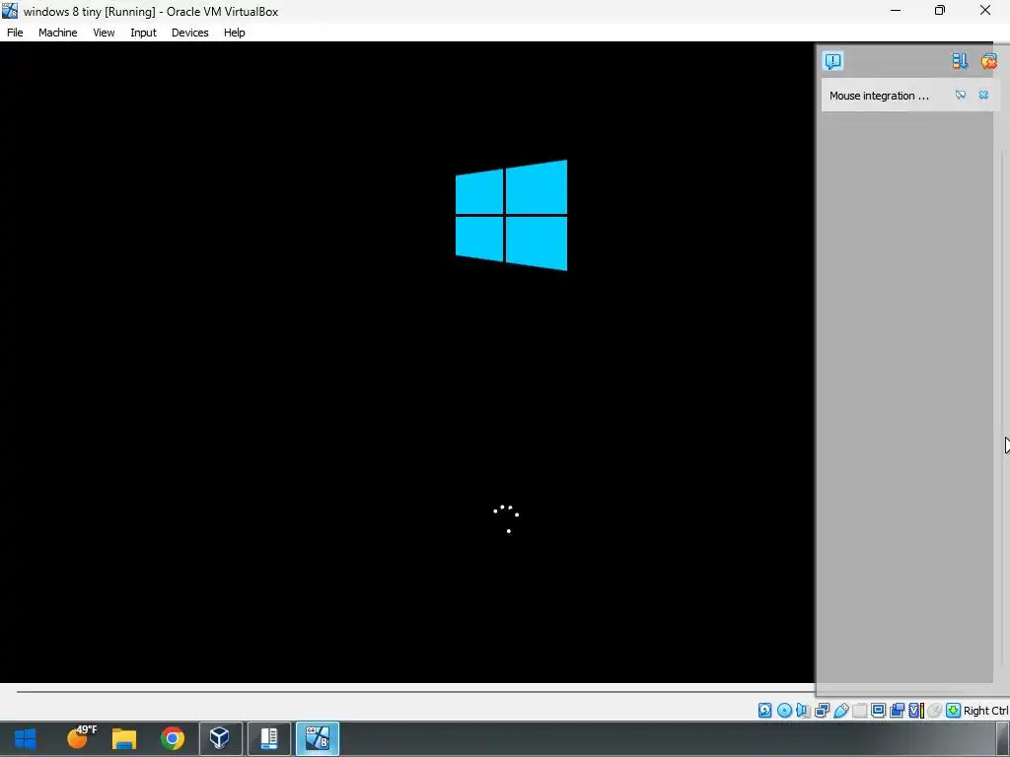The width and height of the screenshot is (1010, 757).
Task: Select the running Windows 8 VM taskbar button
Action: (x=317, y=738)
